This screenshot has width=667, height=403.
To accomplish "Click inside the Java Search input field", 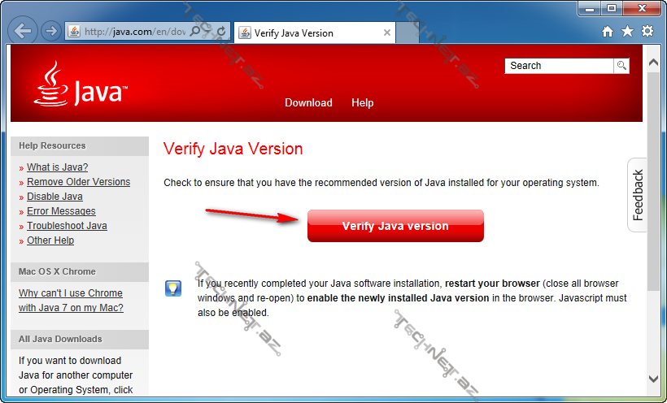I will [559, 66].
